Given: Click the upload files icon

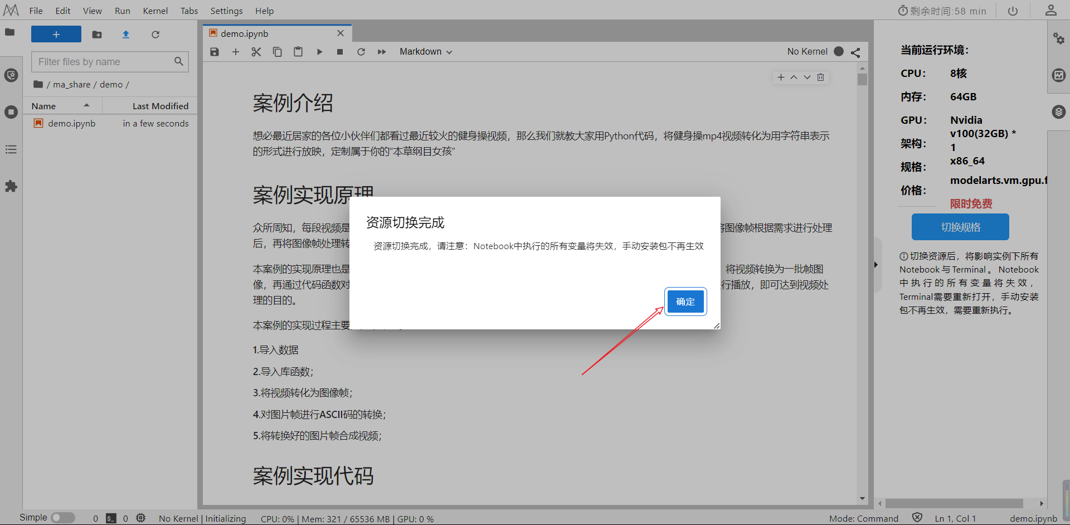Looking at the screenshot, I should click(126, 35).
